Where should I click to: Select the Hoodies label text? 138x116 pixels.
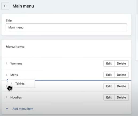coord(16,97)
